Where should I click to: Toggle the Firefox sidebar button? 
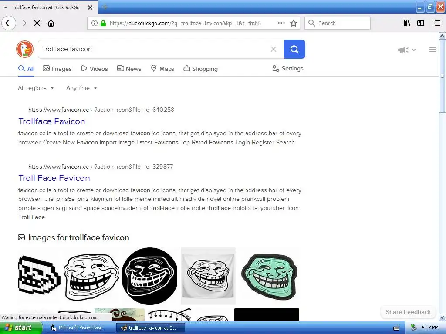coord(421,23)
